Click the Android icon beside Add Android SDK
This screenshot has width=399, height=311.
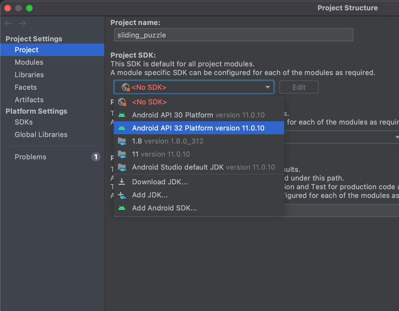(122, 208)
